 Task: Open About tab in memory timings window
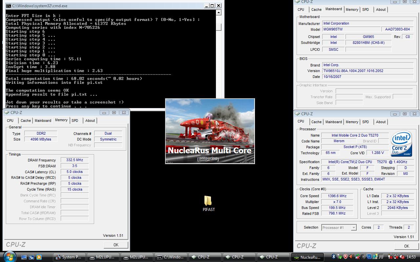pyautogui.click(x=90, y=121)
